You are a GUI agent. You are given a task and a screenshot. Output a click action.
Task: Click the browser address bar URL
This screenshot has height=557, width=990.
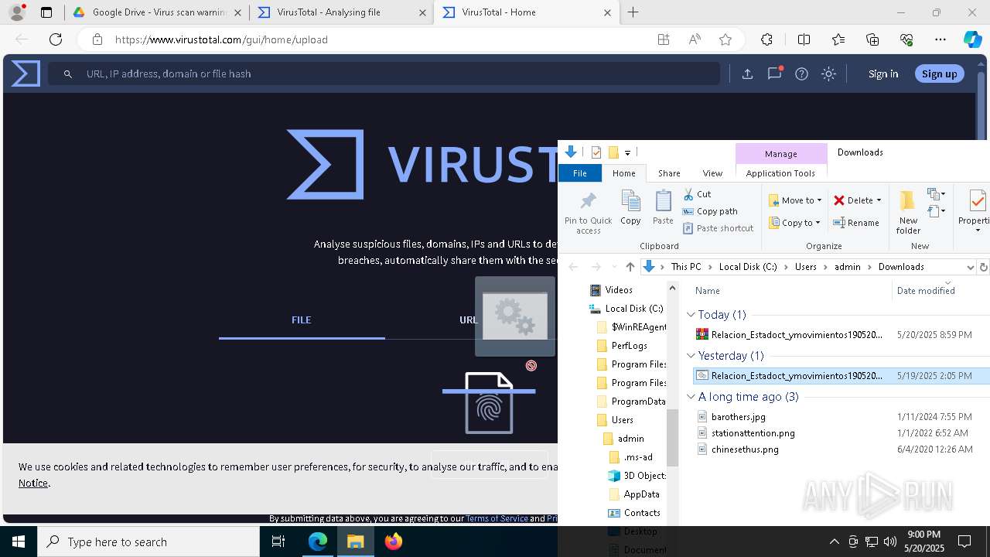click(x=221, y=39)
